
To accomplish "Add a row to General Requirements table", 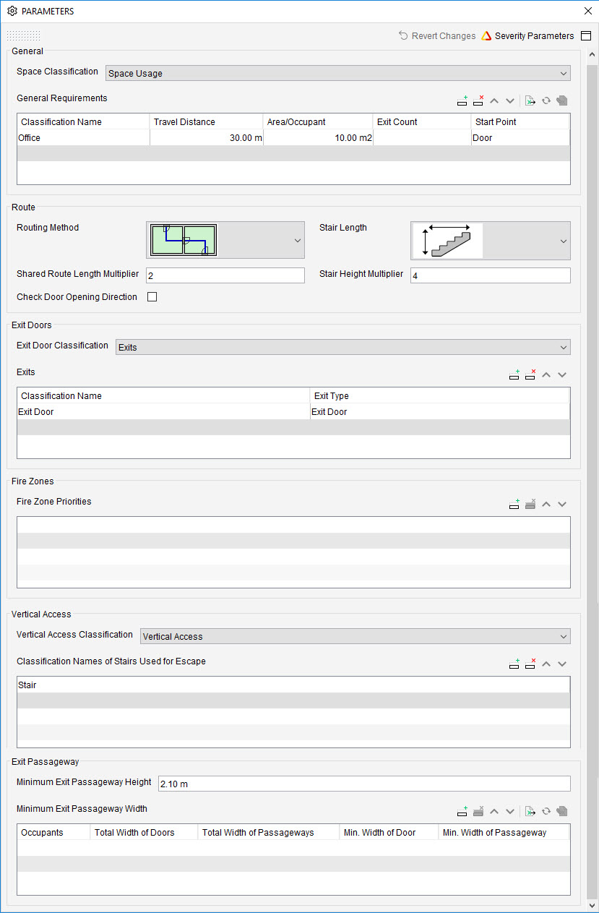I will [462, 101].
